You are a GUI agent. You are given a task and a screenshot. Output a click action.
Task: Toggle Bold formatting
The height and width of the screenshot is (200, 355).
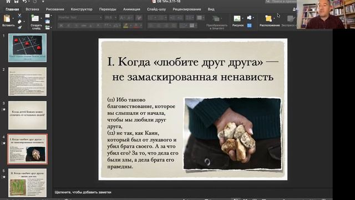coord(61,26)
